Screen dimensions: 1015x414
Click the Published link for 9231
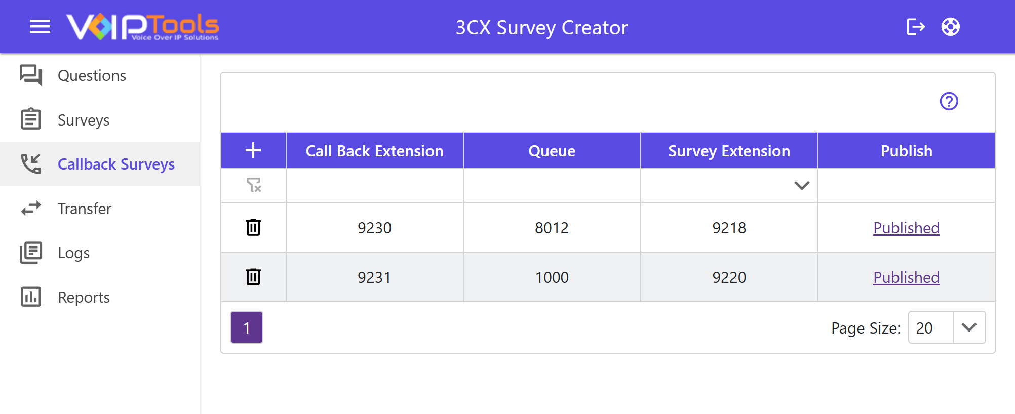pyautogui.click(x=906, y=277)
